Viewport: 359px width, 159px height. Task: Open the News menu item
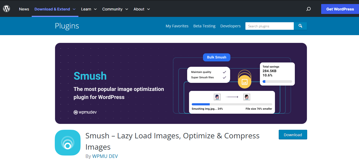click(24, 9)
